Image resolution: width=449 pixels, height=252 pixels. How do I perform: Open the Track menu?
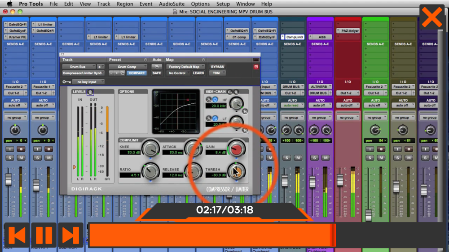pos(104,4)
